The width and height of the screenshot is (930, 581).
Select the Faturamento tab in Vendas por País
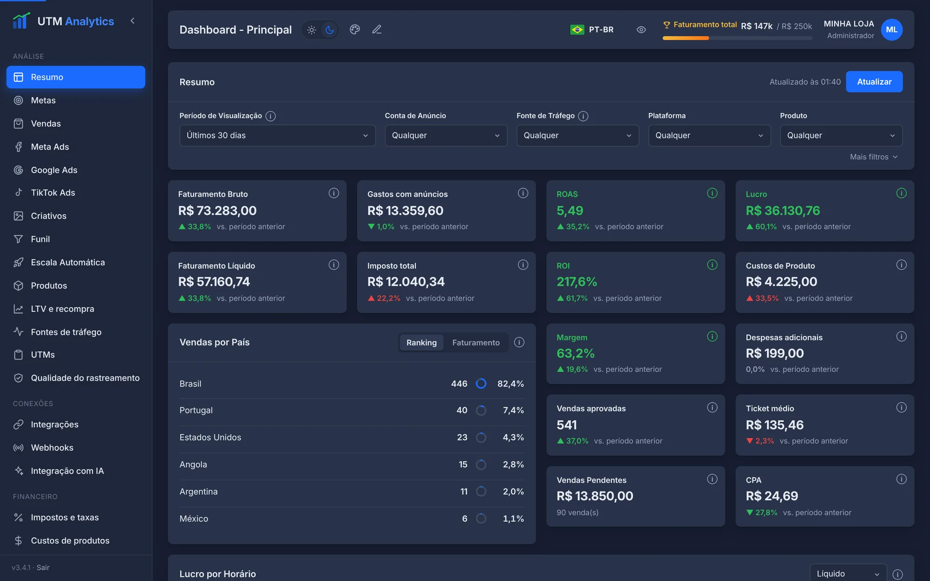coord(476,343)
